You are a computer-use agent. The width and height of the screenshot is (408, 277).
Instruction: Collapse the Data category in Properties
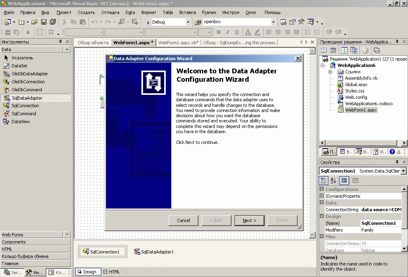[322, 202]
